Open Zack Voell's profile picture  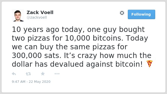pyautogui.click(x=18, y=15)
